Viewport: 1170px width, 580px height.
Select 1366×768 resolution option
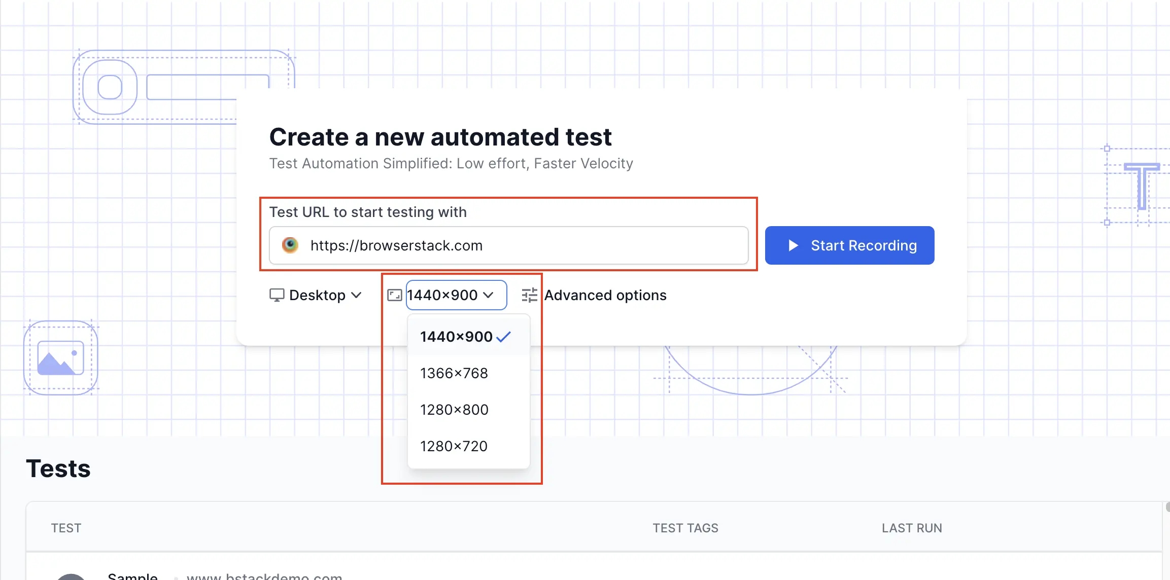pos(454,373)
